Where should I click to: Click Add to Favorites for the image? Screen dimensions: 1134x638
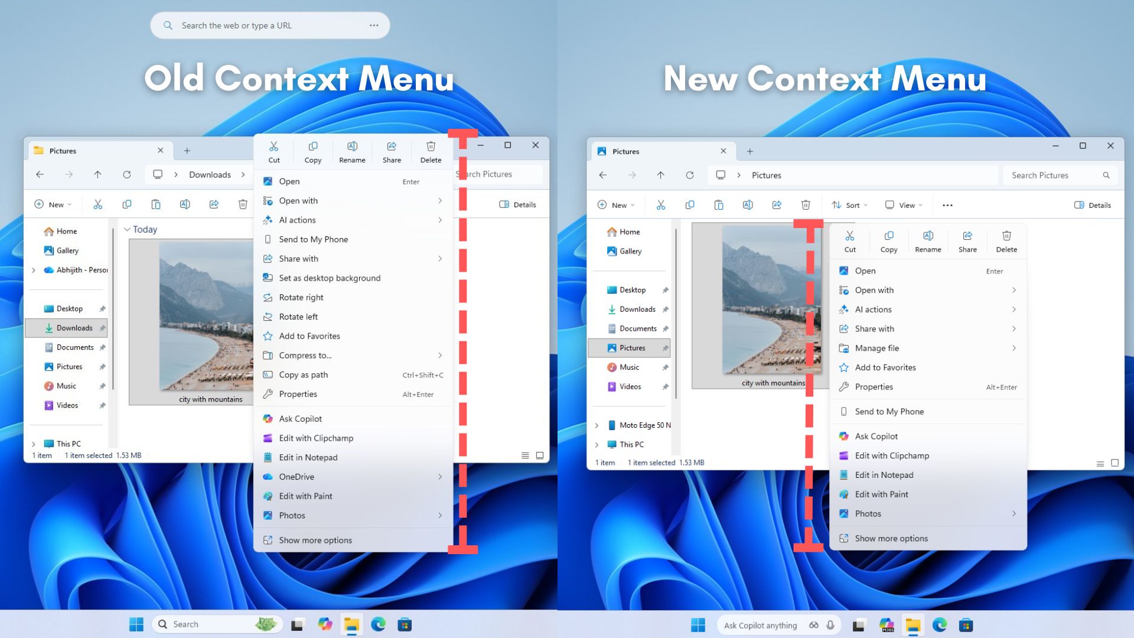click(309, 336)
